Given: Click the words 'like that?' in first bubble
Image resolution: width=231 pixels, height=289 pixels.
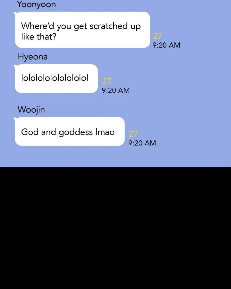Looking at the screenshot, I should click(x=39, y=37).
